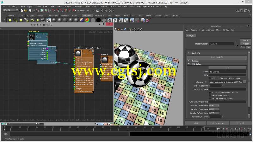Toggle the UVs Flip Texture checkbox

210,98
